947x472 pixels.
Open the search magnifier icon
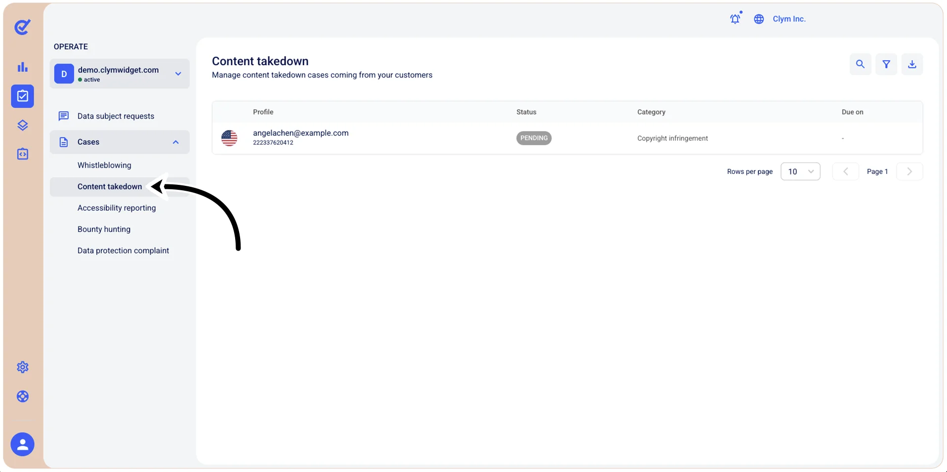860,64
